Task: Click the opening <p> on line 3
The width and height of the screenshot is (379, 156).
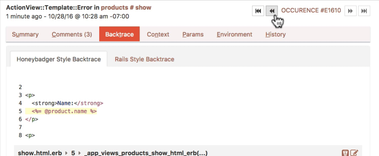Action: [30, 95]
